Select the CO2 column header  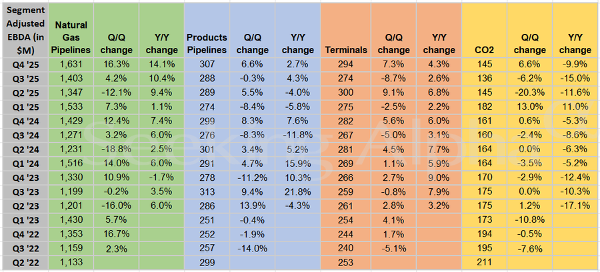485,49
